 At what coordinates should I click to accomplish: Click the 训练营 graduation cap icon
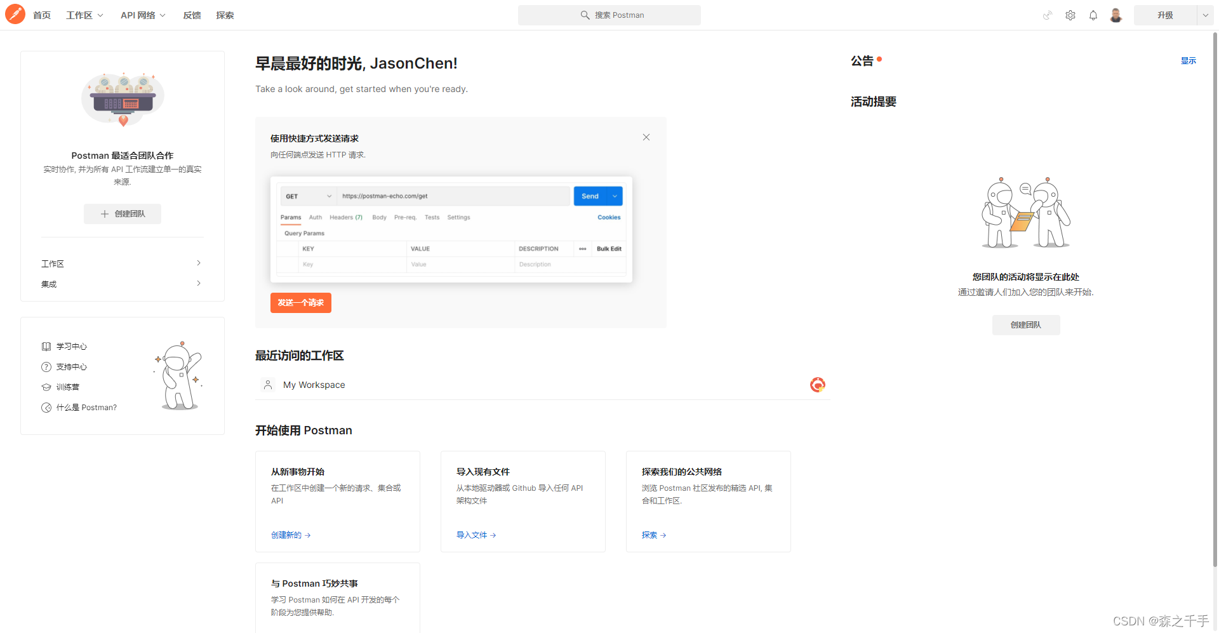click(x=46, y=387)
